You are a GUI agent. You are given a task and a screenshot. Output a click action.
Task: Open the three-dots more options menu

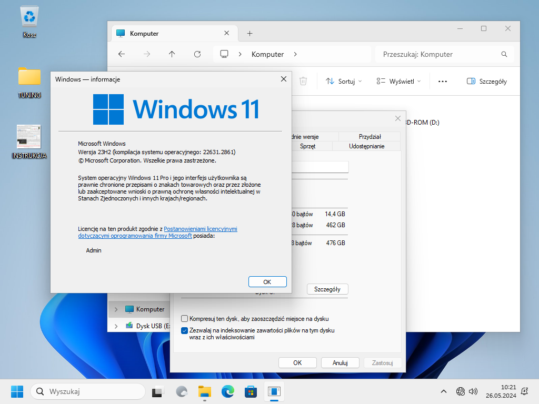442,82
